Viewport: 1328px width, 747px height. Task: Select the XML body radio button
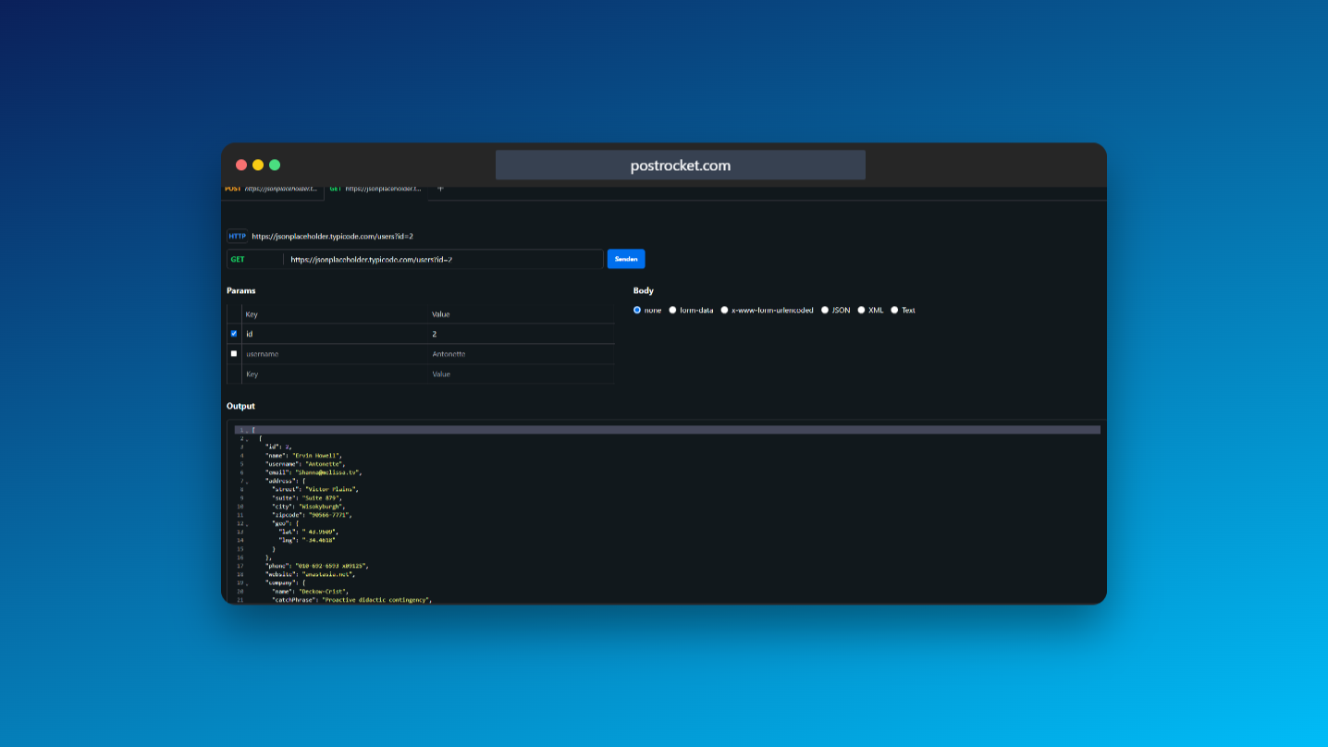(861, 311)
